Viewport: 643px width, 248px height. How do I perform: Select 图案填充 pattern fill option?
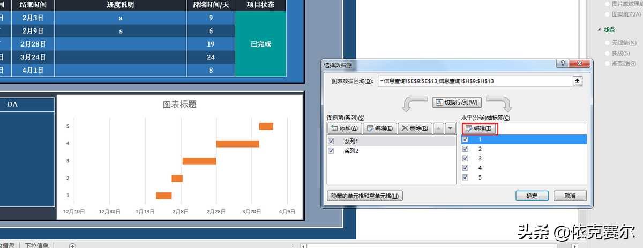coord(623,14)
